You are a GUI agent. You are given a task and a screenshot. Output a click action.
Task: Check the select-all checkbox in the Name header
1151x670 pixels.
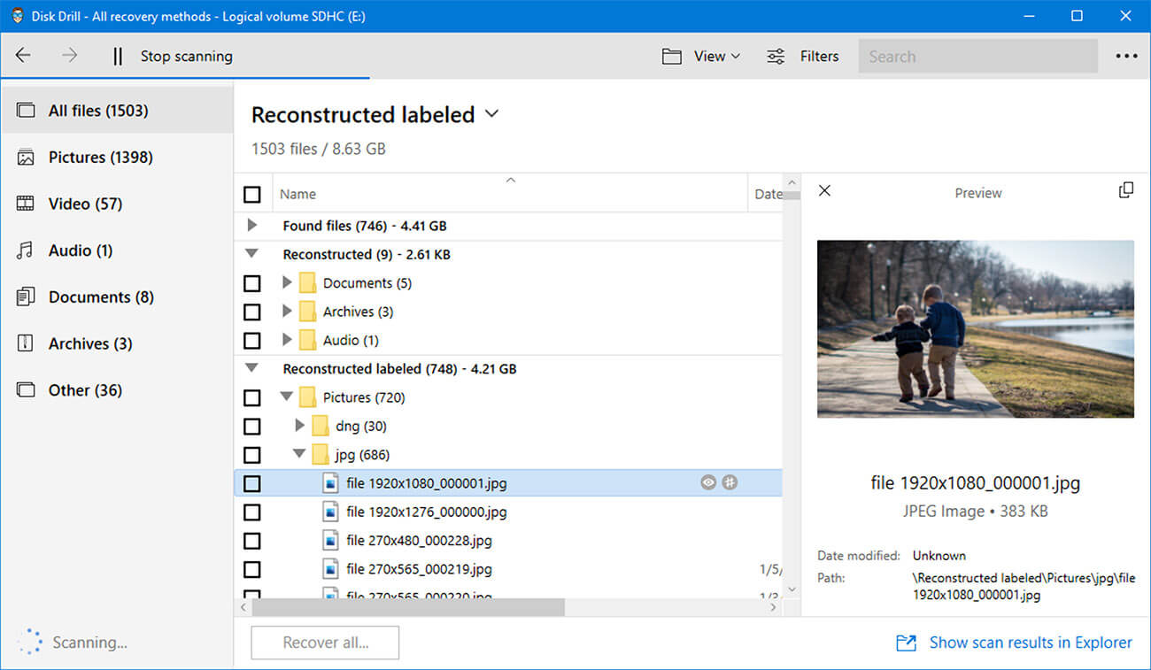[x=252, y=193]
